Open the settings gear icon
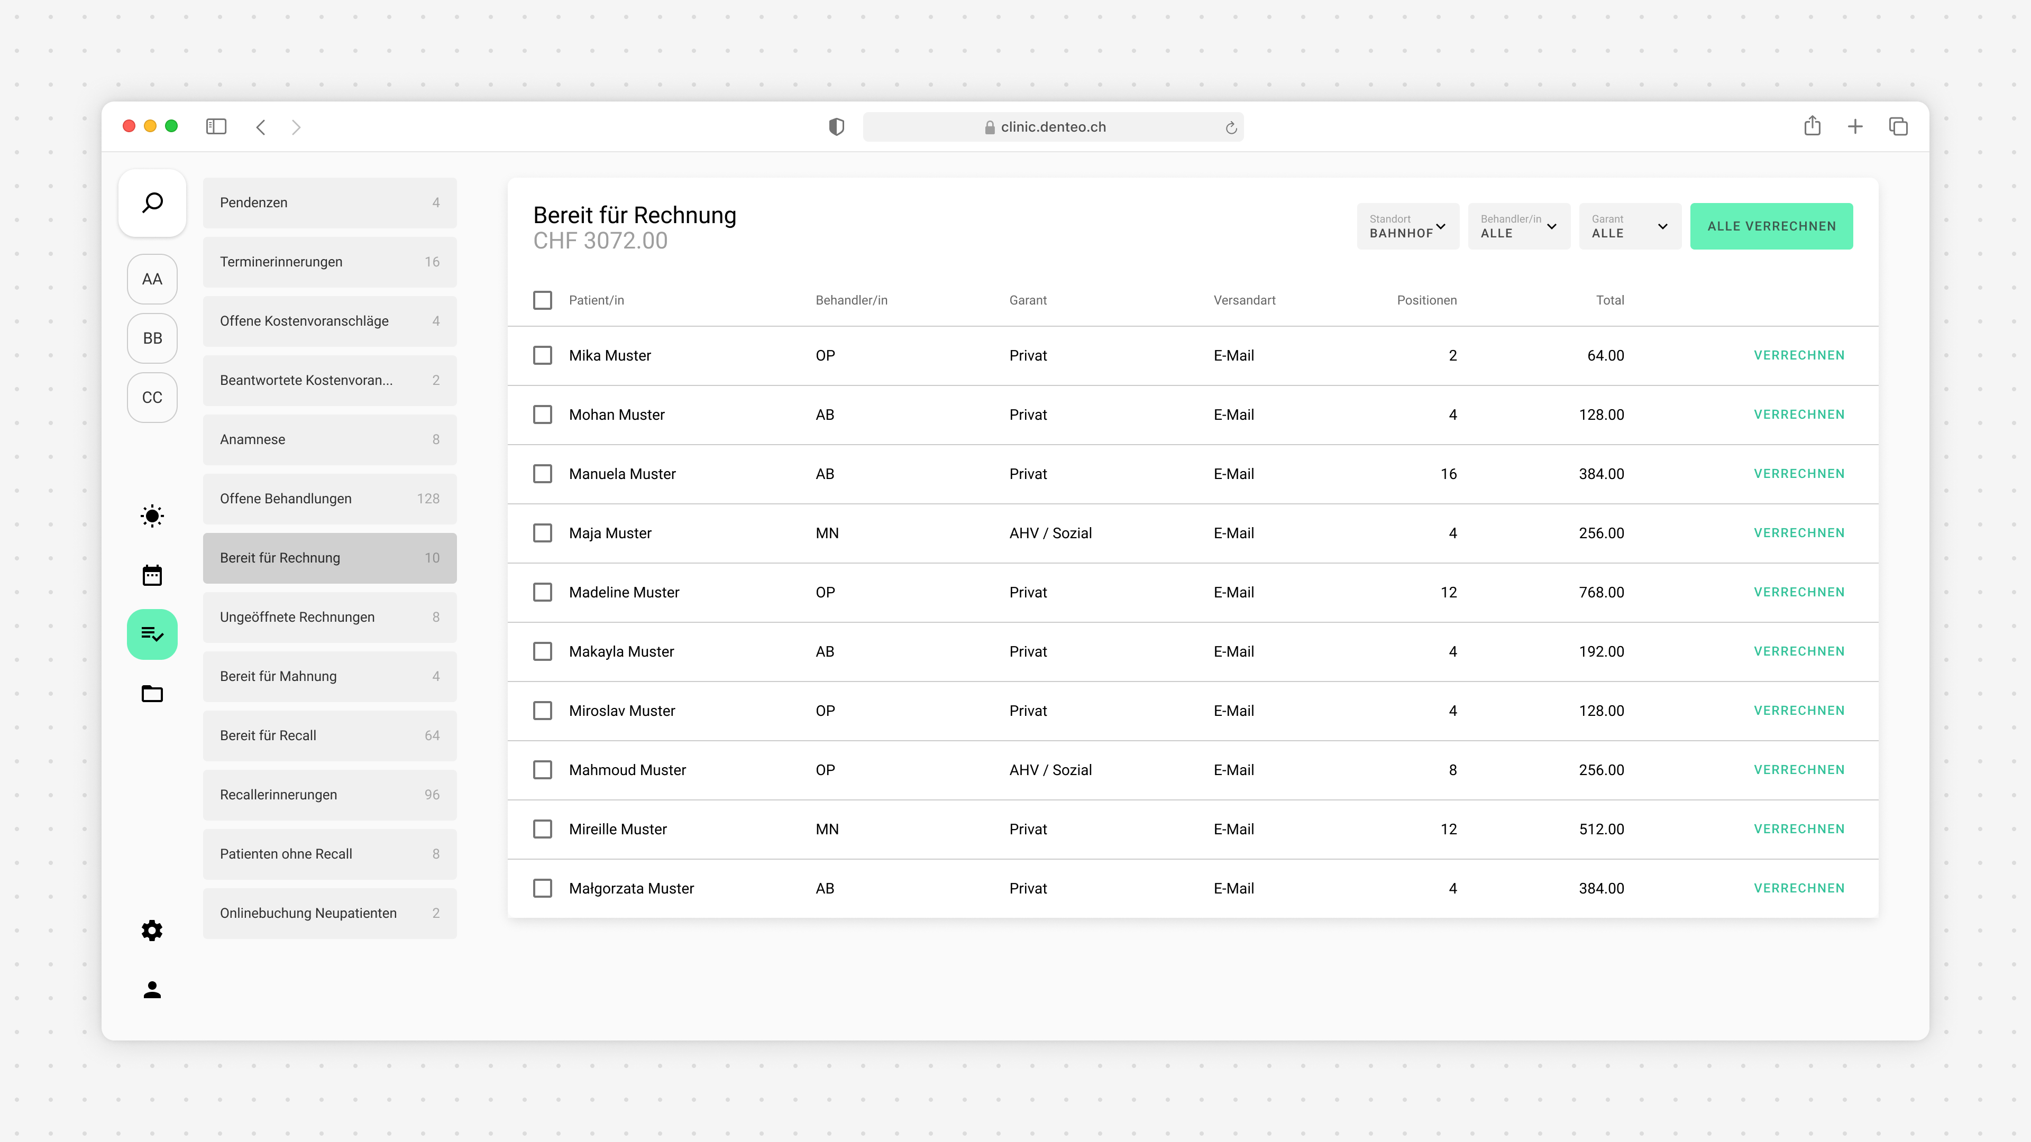Image resolution: width=2031 pixels, height=1142 pixels. [152, 931]
